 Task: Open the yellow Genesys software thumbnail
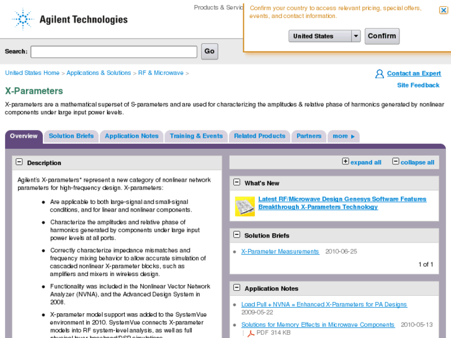coord(245,207)
